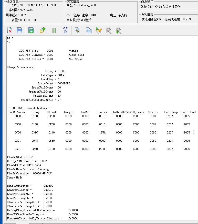Click the EraseCount value 0000D8E2

coord(64,83)
